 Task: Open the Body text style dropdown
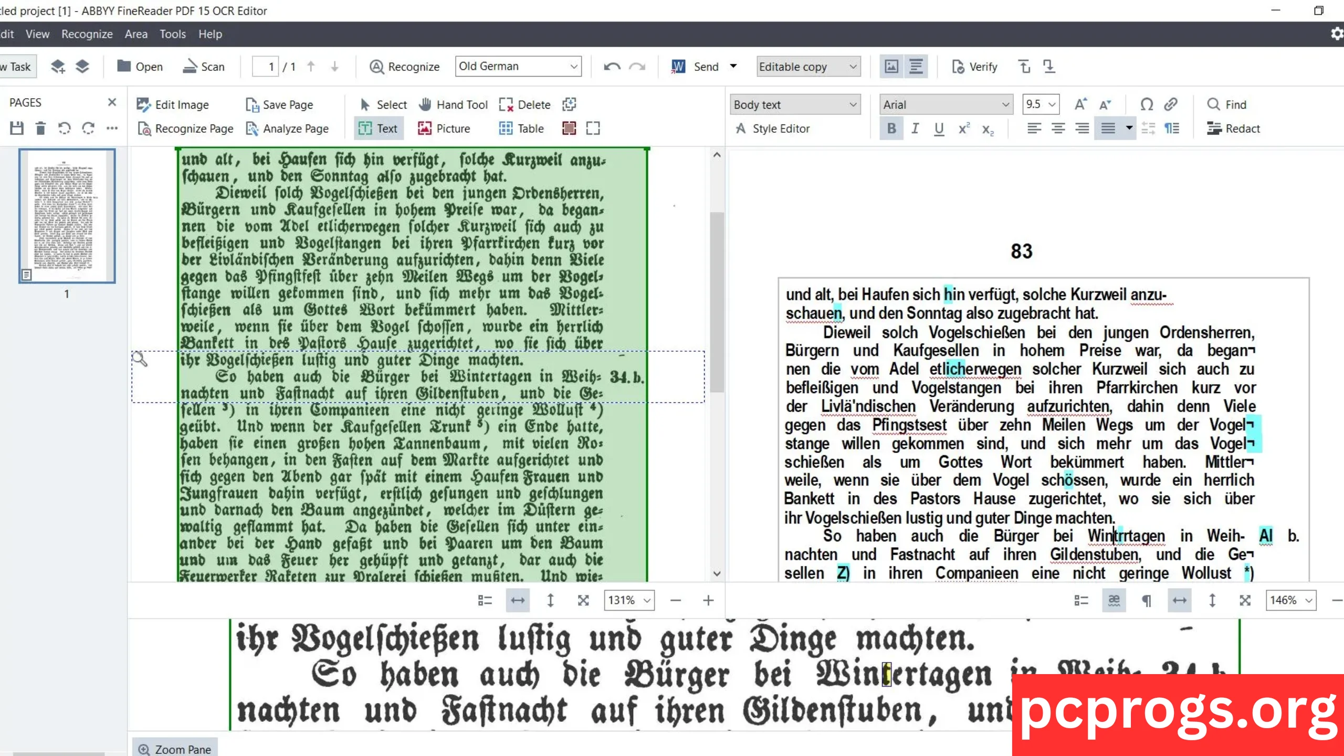tap(795, 104)
